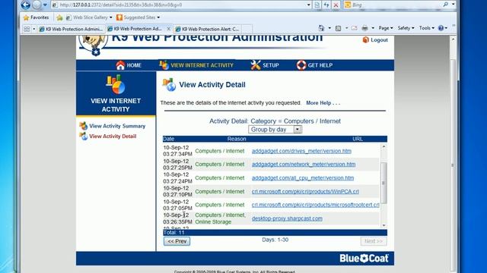The width and height of the screenshot is (487, 273).
Task: Click the Reason column header
Action: point(237,139)
